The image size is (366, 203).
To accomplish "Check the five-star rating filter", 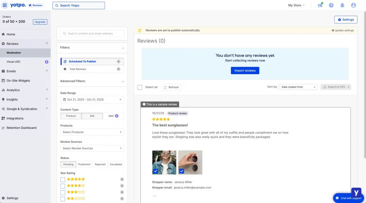I will click(x=63, y=179).
